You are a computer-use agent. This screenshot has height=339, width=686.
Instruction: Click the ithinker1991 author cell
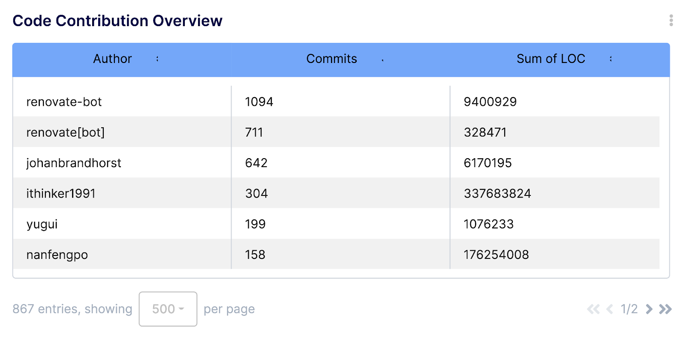(x=61, y=193)
